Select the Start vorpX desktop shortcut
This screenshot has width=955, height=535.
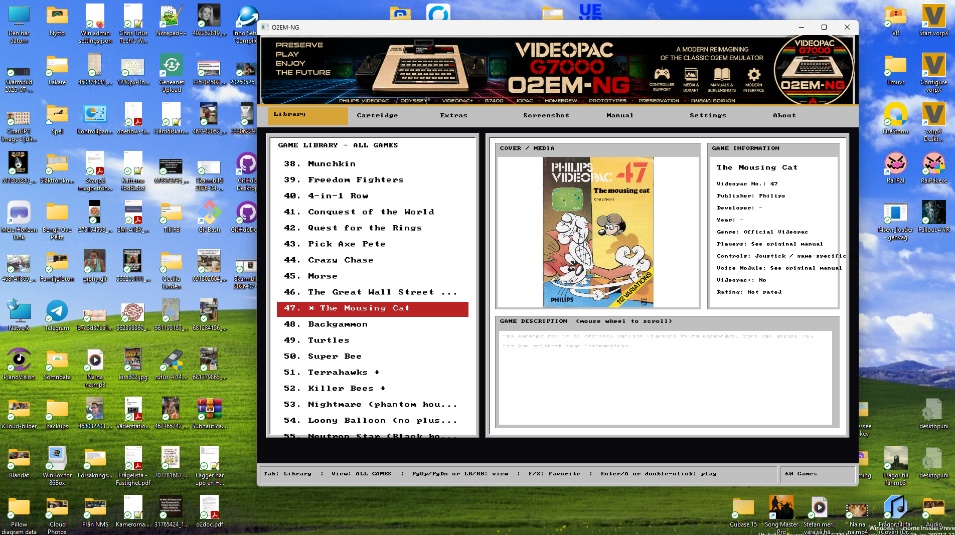pyautogui.click(x=933, y=21)
